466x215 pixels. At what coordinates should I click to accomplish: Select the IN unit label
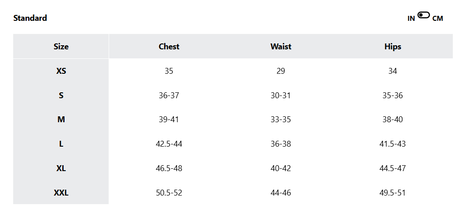(411, 19)
